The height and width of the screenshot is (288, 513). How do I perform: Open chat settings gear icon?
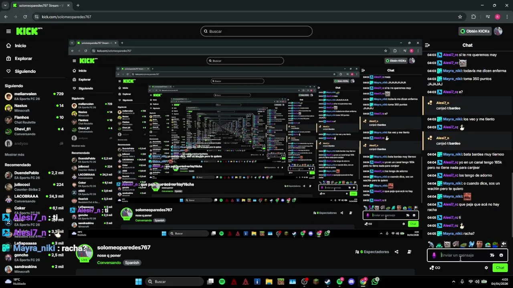[x=486, y=268]
